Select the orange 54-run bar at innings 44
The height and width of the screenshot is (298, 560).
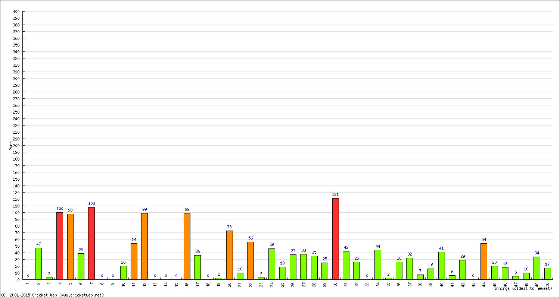click(484, 261)
